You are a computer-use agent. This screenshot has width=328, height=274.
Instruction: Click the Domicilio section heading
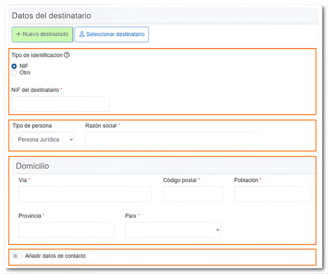33,166
